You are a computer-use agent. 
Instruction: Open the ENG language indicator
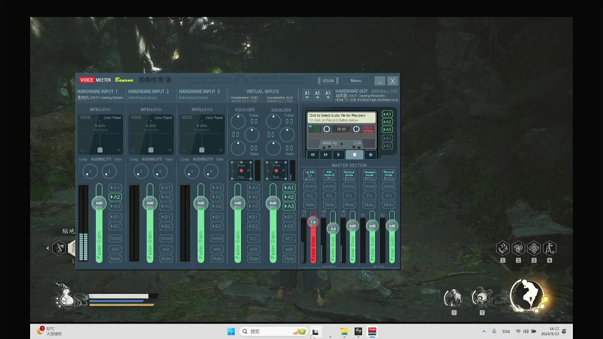(506, 331)
